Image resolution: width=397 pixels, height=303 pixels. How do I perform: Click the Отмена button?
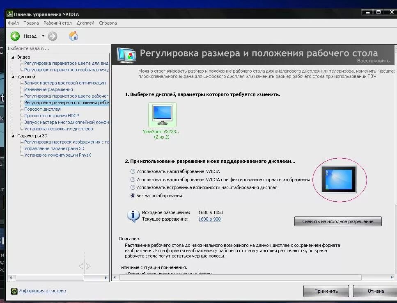tap(376, 291)
